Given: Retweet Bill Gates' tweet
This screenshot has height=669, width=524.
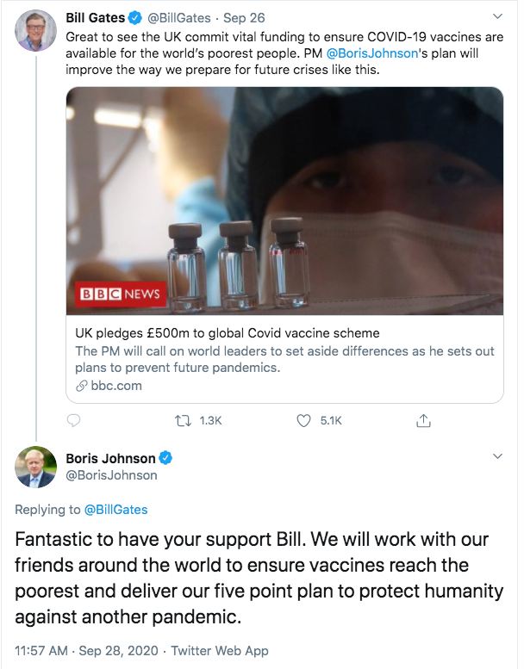Looking at the screenshot, I should click(x=183, y=420).
